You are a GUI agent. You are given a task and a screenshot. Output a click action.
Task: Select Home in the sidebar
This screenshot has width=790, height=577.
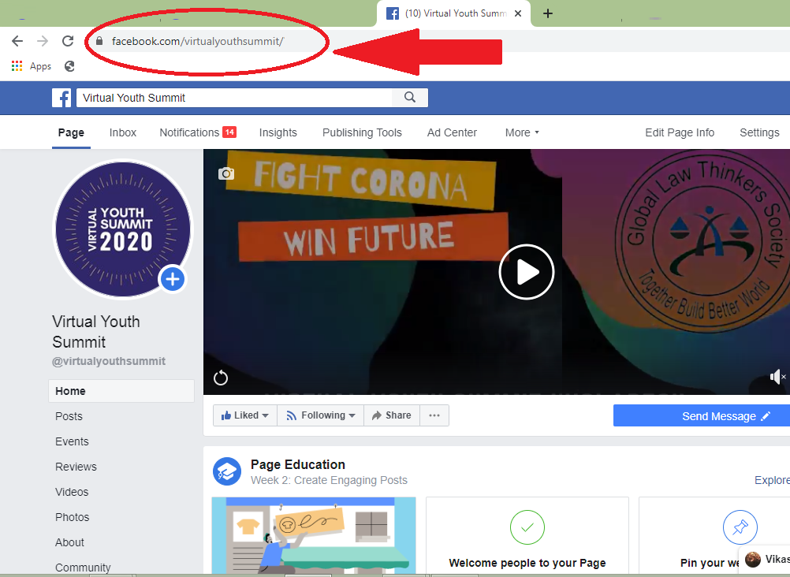coord(121,391)
